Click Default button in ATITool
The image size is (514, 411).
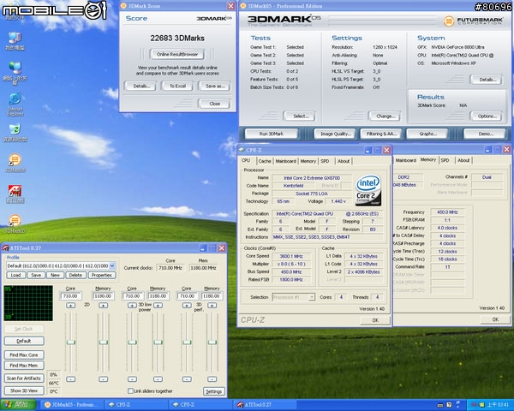tap(24, 341)
